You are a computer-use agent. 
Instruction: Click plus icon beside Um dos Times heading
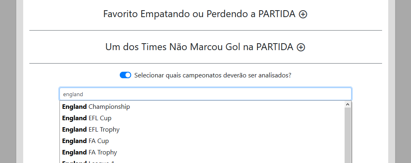[x=301, y=47]
